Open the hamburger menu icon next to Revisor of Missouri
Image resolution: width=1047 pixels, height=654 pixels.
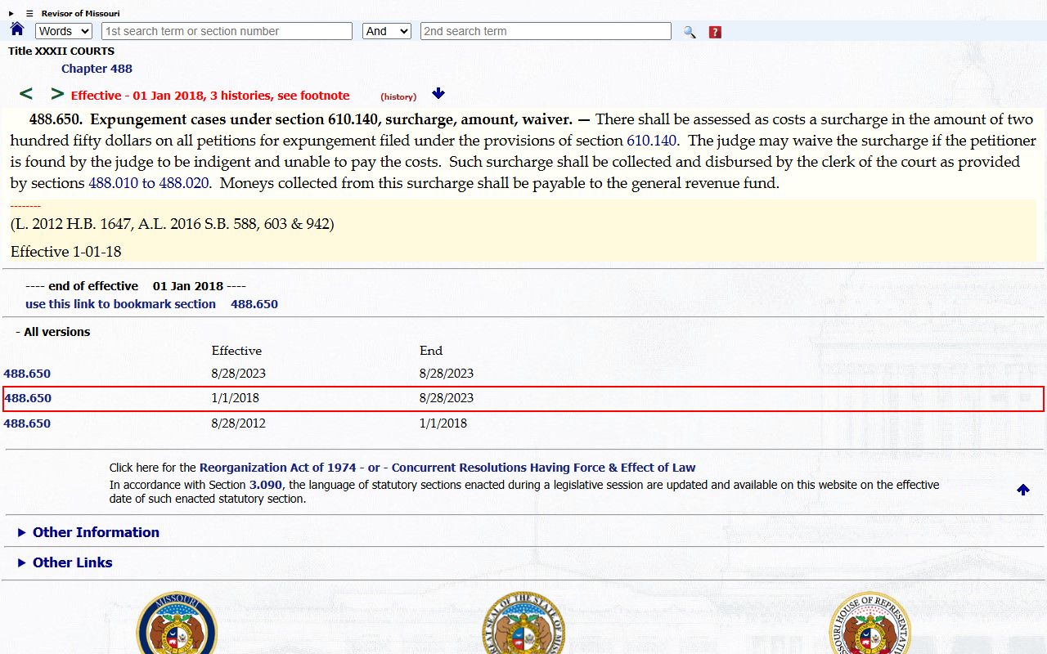[x=29, y=13]
